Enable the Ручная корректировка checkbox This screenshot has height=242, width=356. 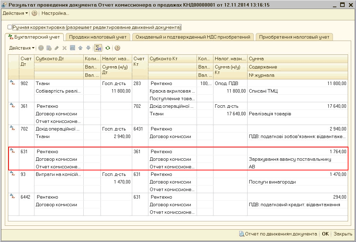pos(10,27)
